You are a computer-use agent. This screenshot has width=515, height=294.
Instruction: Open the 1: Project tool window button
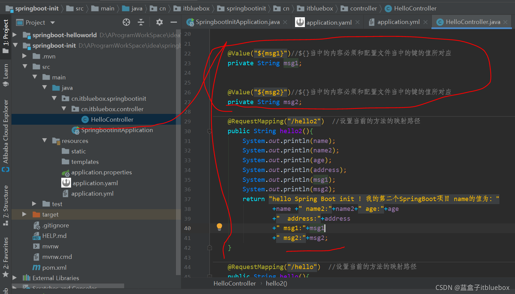5,36
